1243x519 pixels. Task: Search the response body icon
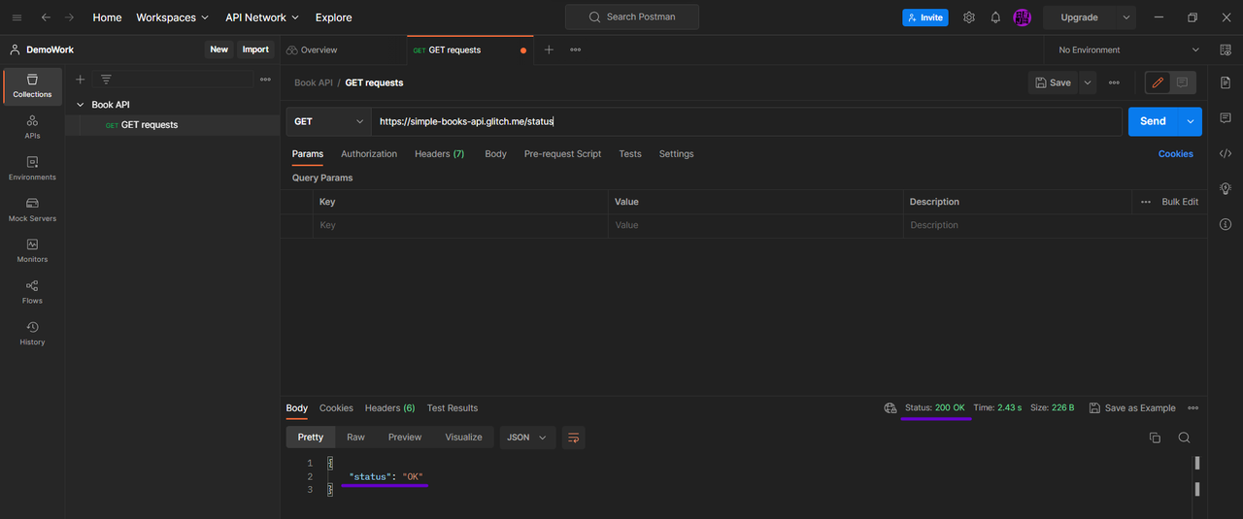coord(1184,438)
